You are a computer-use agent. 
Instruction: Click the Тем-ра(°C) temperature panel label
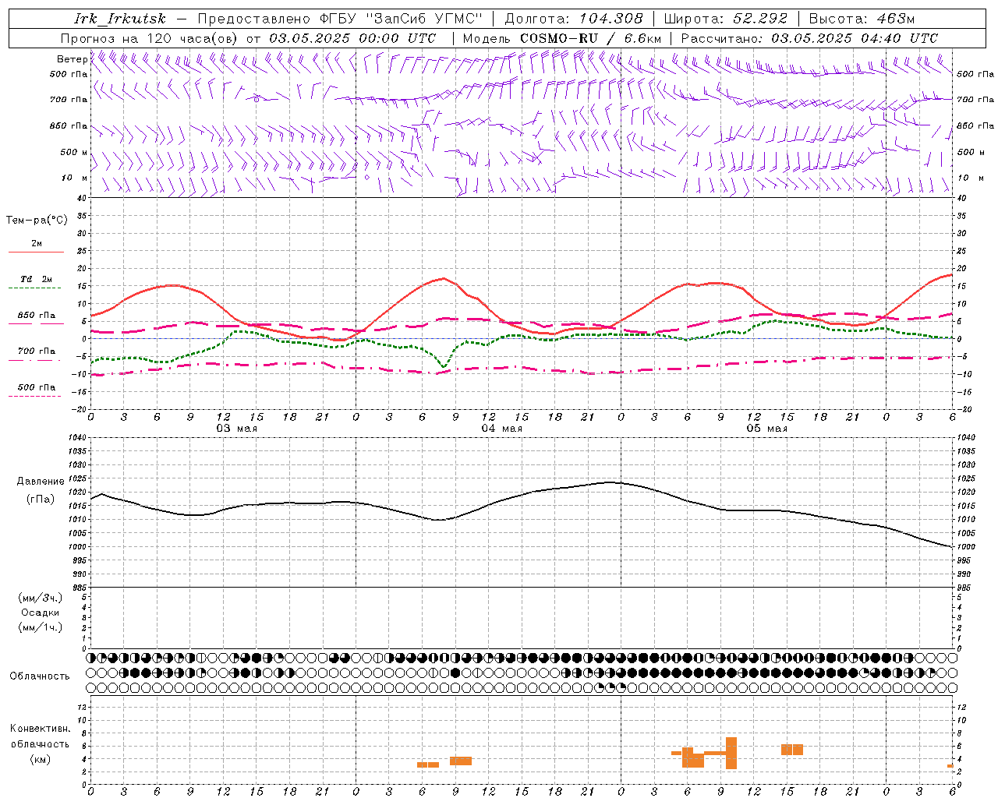pyautogui.click(x=37, y=221)
